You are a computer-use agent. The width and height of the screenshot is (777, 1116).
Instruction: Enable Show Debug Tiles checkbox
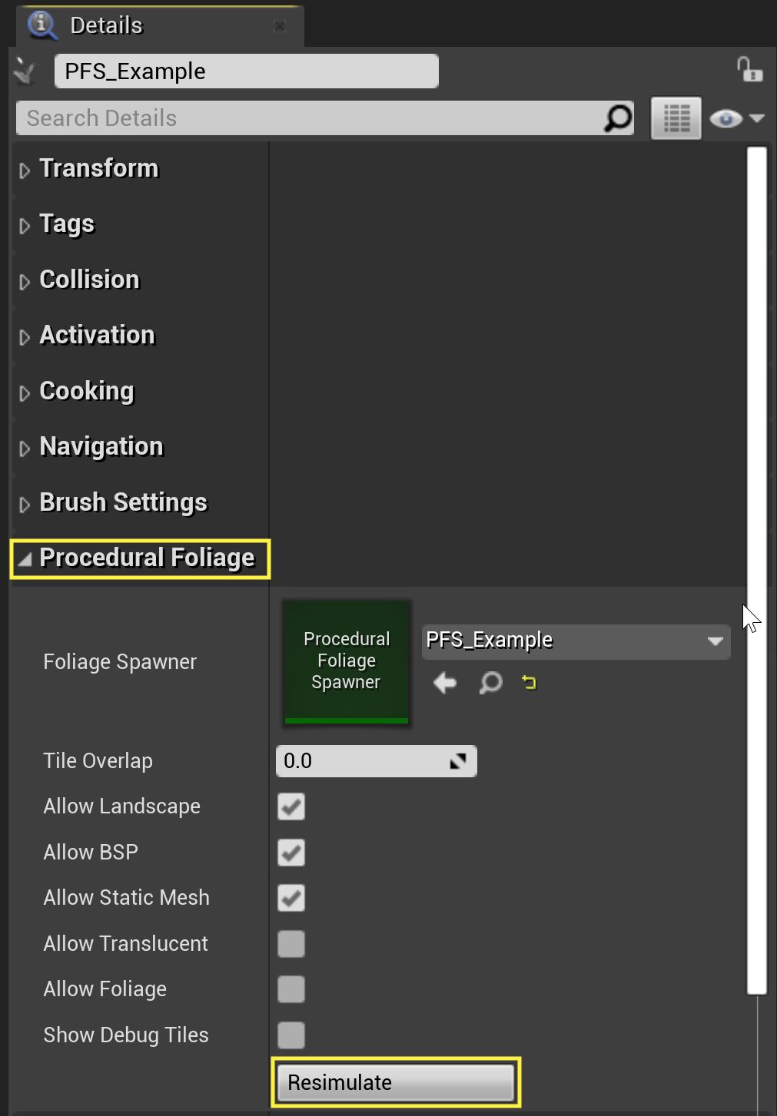click(291, 1035)
